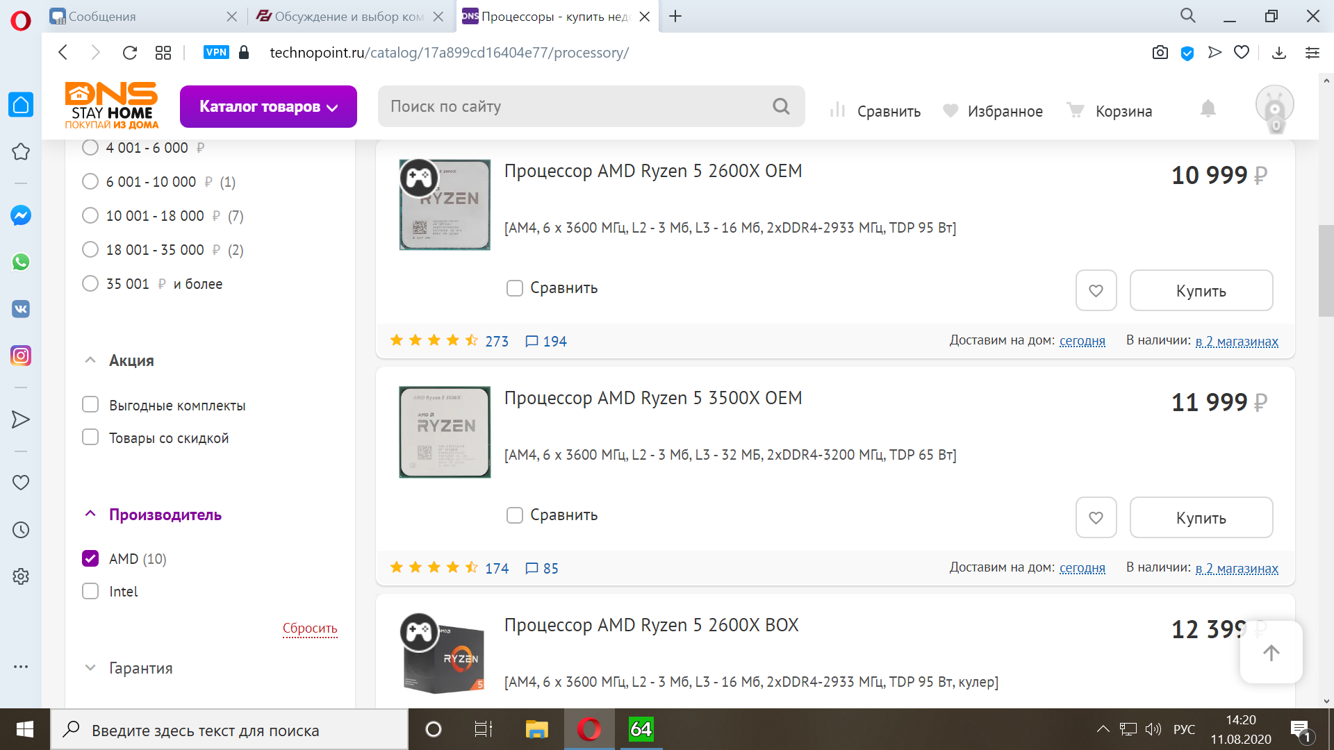Click the VK sidebar icon
This screenshot has width=1334, height=750.
(x=21, y=309)
